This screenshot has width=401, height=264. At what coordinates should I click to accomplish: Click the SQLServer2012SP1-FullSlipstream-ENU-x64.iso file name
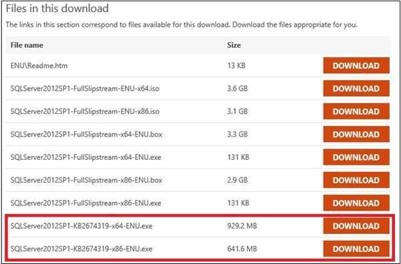coord(85,89)
